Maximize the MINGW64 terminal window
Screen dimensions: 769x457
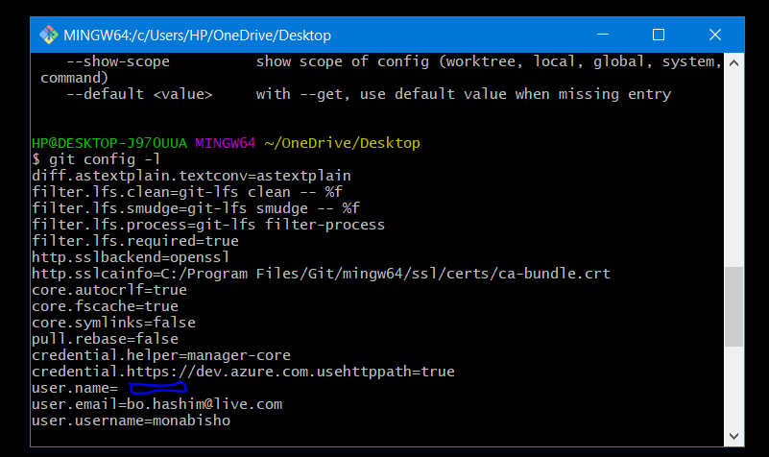(659, 35)
